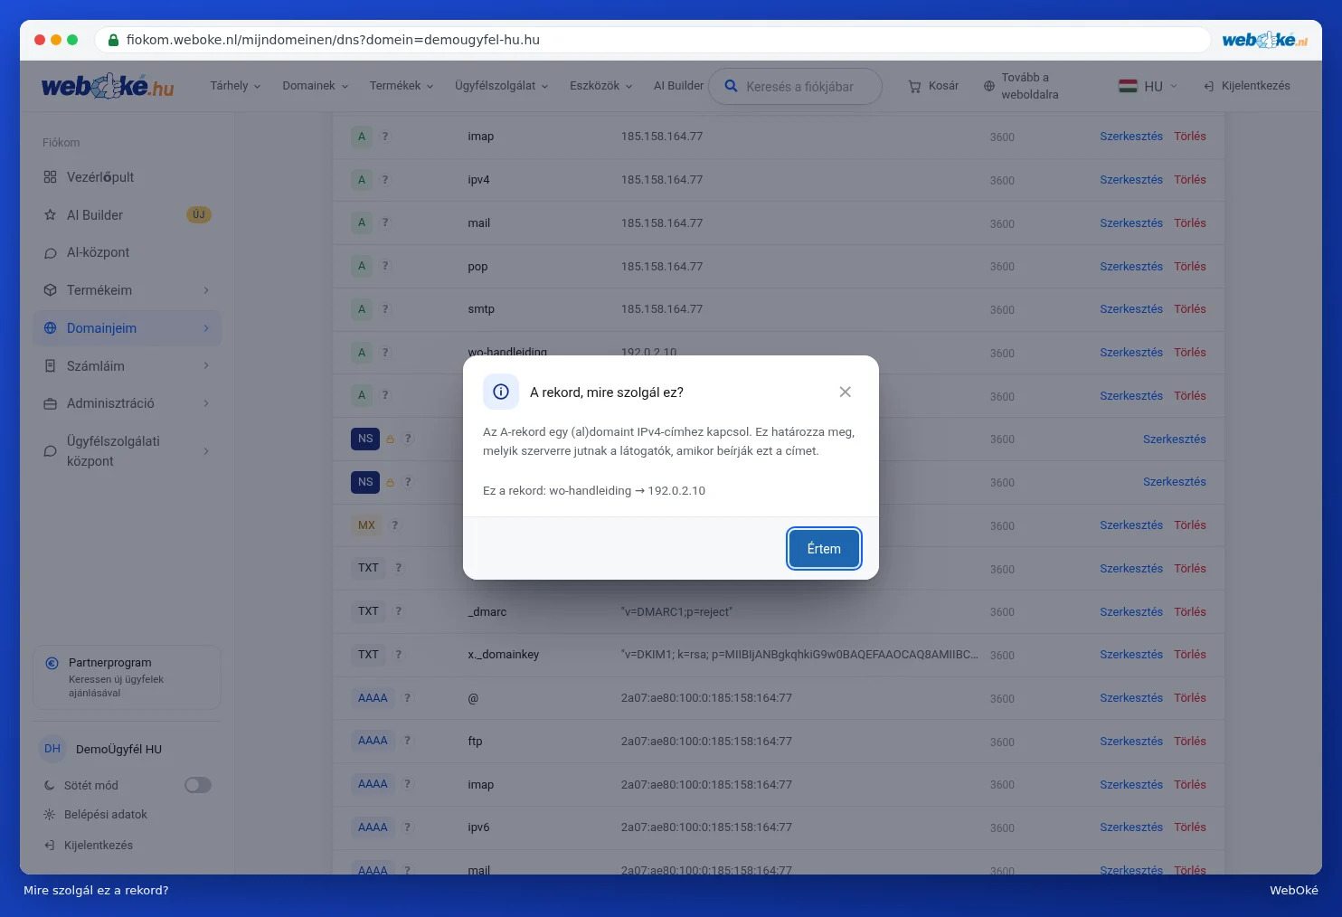Click the Partnerprogram euro icon

point(52,663)
